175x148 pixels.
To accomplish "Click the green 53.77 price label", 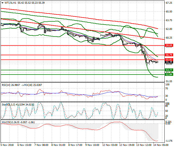I will click(169, 70).
